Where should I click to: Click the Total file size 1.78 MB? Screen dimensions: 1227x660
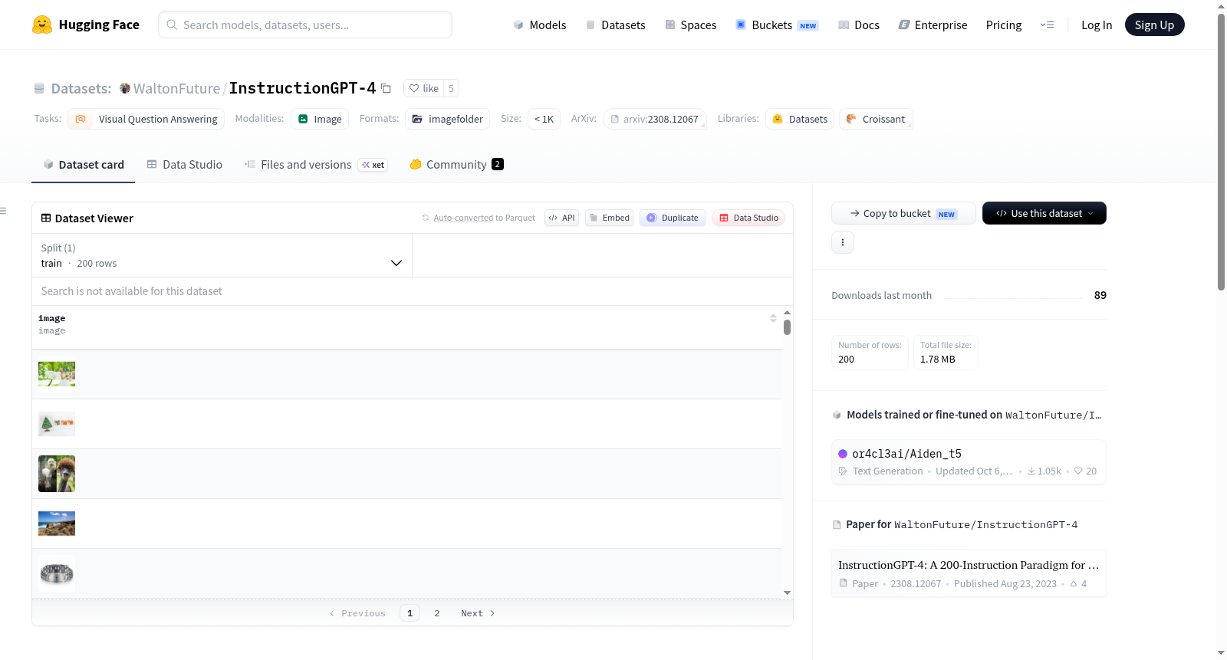pyautogui.click(x=946, y=353)
